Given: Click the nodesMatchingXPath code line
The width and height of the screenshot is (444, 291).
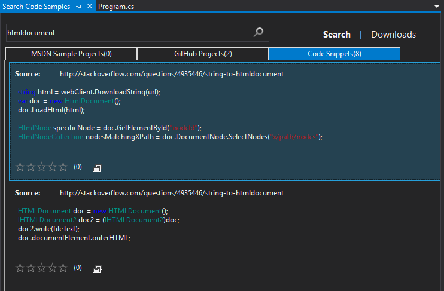Looking at the screenshot, I should [170, 137].
